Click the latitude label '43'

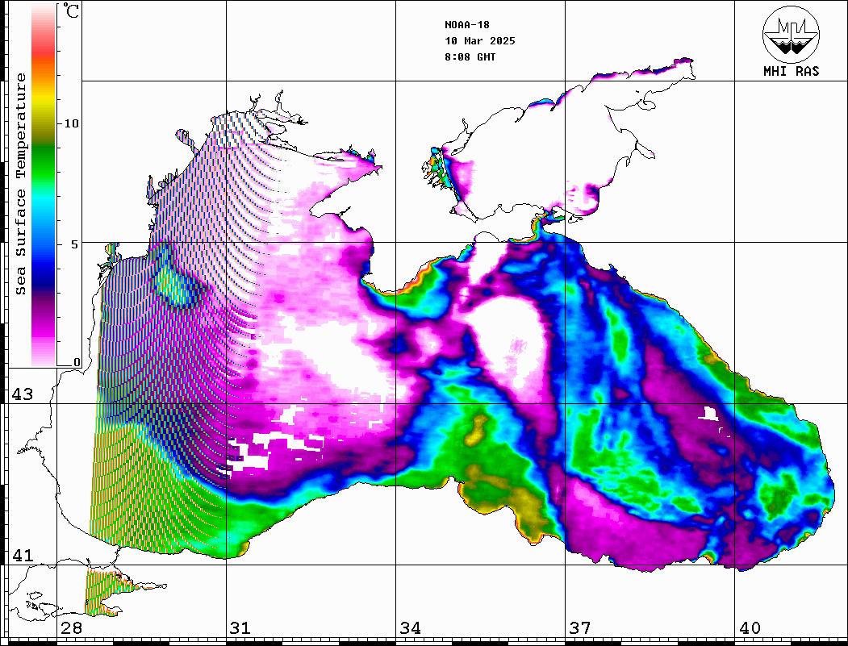(22, 394)
